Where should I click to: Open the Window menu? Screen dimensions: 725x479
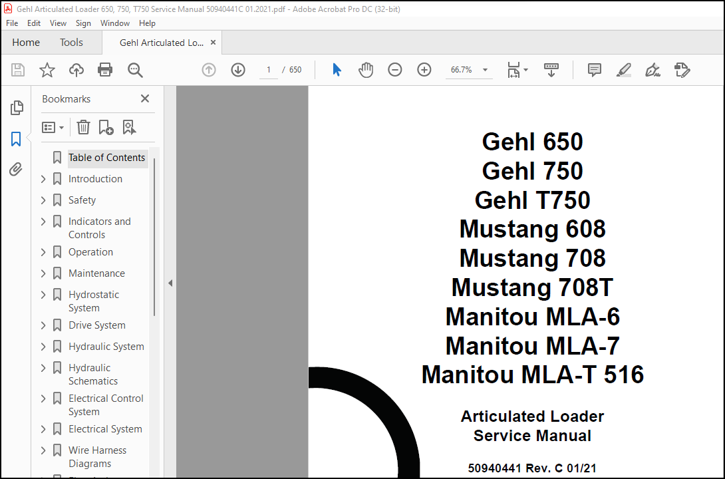point(115,23)
